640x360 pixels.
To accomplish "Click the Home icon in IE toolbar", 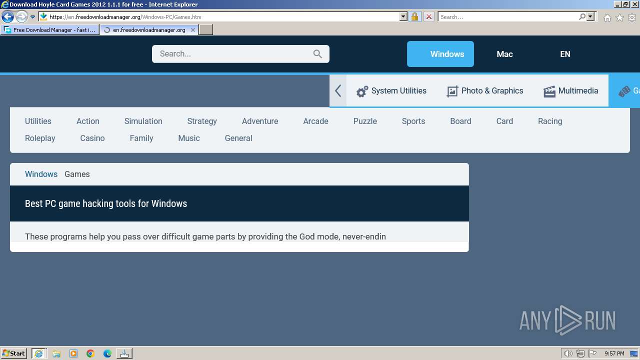I will pos(607,17).
